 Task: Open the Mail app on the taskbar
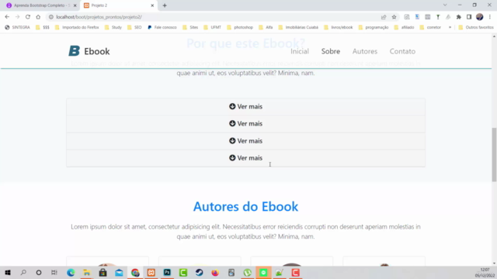coord(119,272)
